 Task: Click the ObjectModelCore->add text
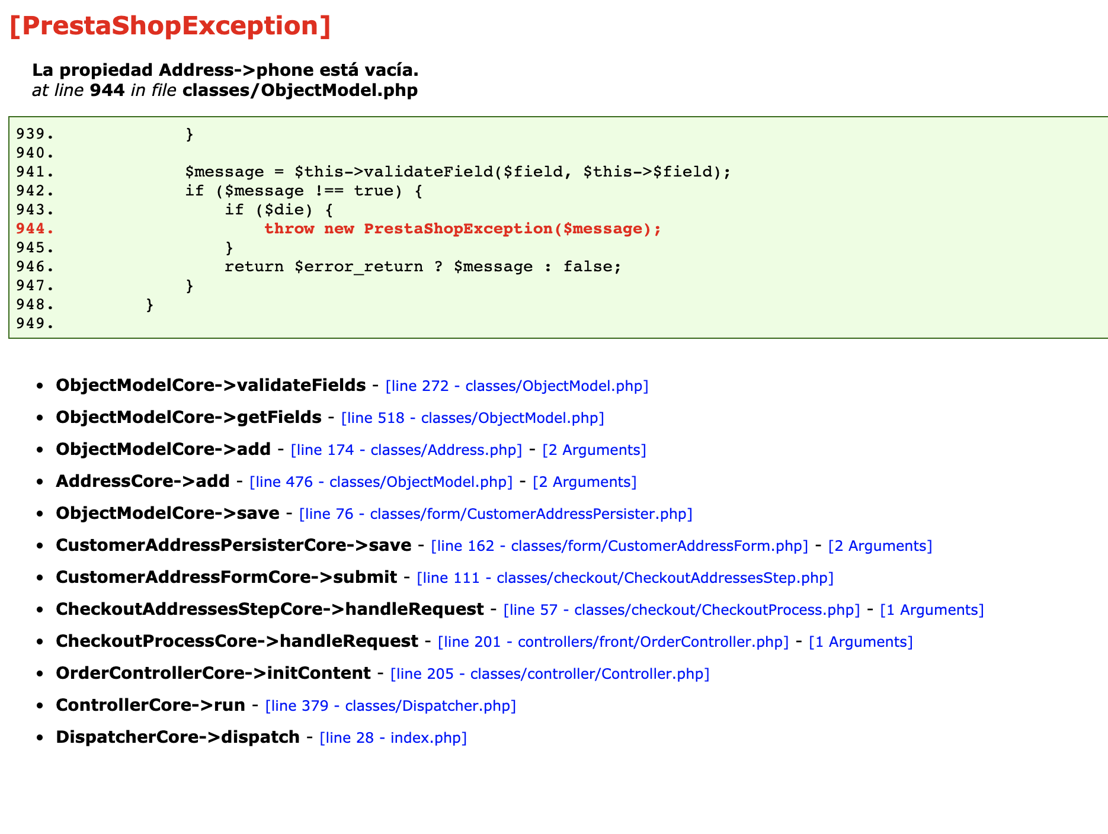tap(163, 450)
